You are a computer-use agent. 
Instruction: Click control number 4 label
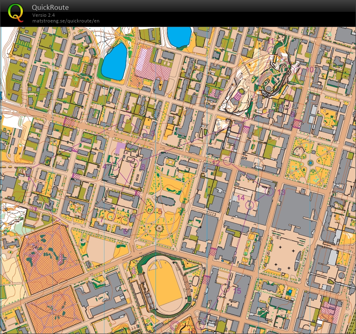tap(105, 166)
